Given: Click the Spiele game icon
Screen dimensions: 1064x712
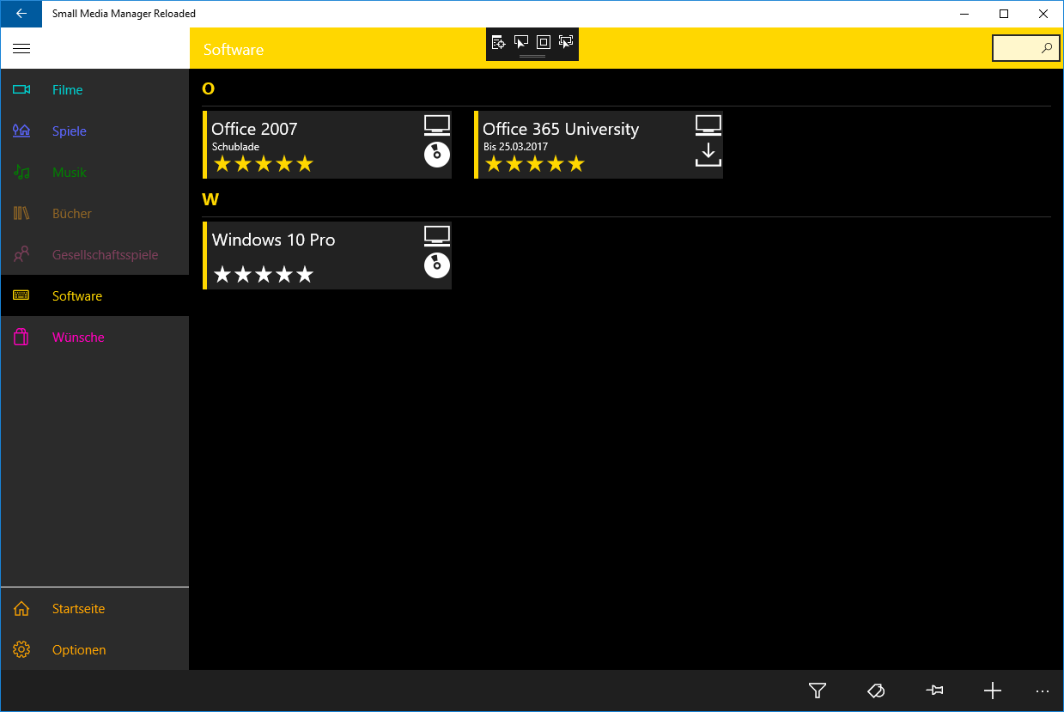Looking at the screenshot, I should click(x=21, y=131).
